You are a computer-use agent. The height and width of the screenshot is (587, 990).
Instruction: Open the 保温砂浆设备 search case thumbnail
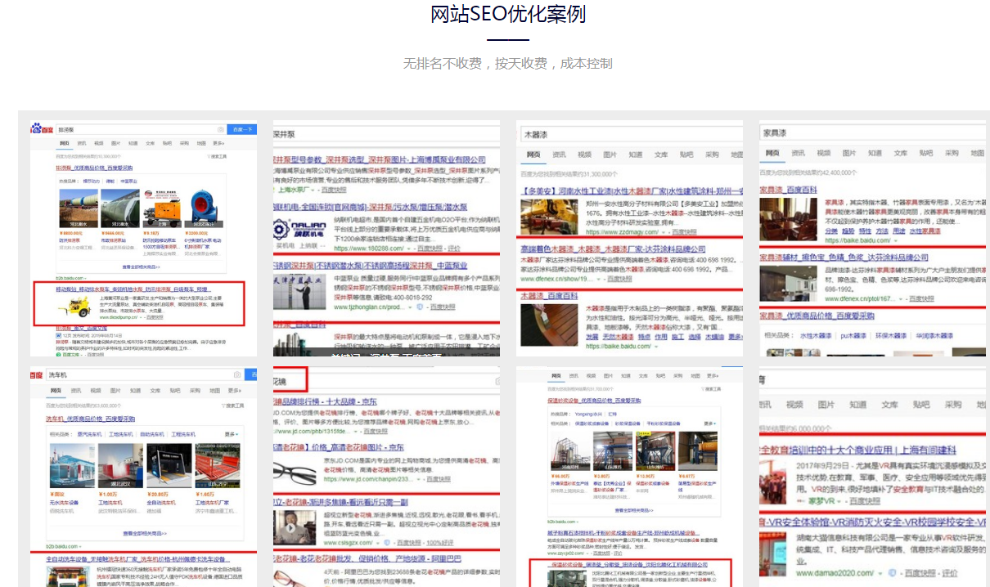(630, 477)
